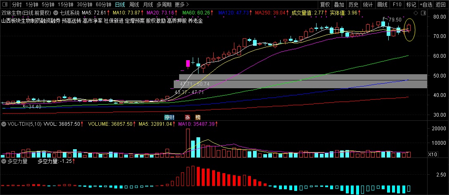The height and width of the screenshot is (195, 449).
Task: Open F10 company info
Action: (397, 5)
